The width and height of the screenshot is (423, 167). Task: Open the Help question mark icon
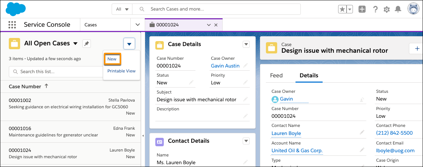[x=375, y=9]
